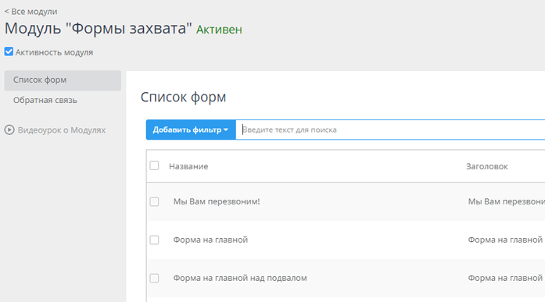Check the box for Мы Вам перезвоним! row

(x=154, y=202)
